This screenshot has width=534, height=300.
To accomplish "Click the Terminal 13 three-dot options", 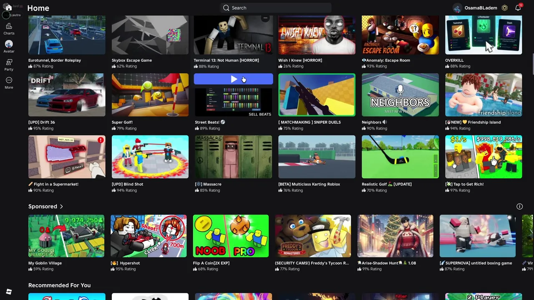I will click(265, 18).
